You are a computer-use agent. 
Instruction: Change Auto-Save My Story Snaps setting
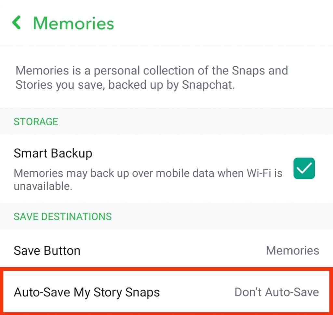166,292
